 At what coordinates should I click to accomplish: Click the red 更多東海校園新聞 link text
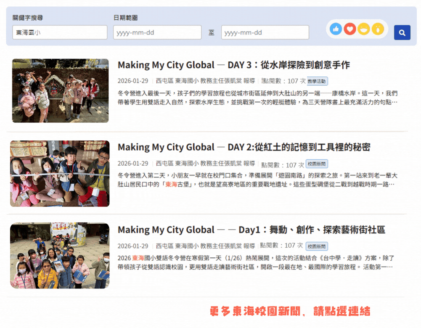tap(290, 312)
